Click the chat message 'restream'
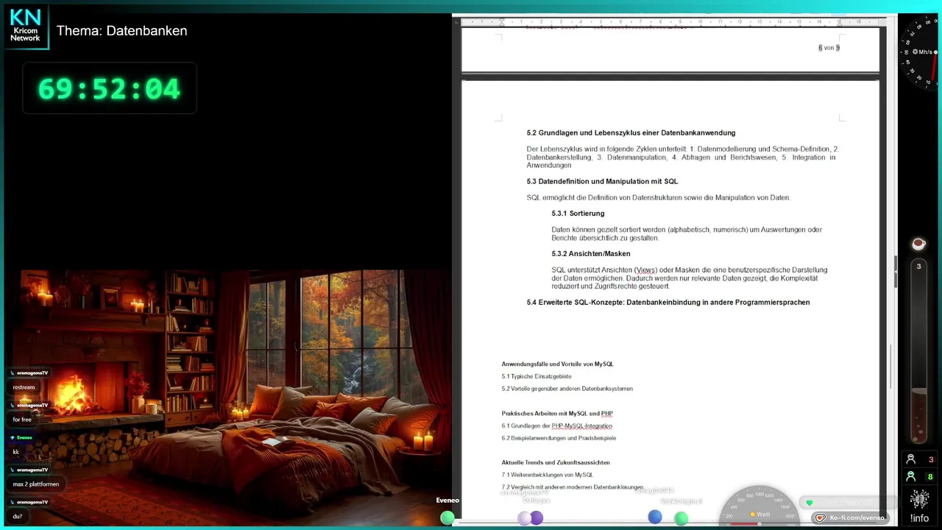 [24, 387]
